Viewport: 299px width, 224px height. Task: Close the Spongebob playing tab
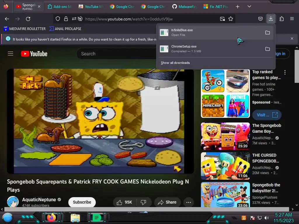coord(39,6)
